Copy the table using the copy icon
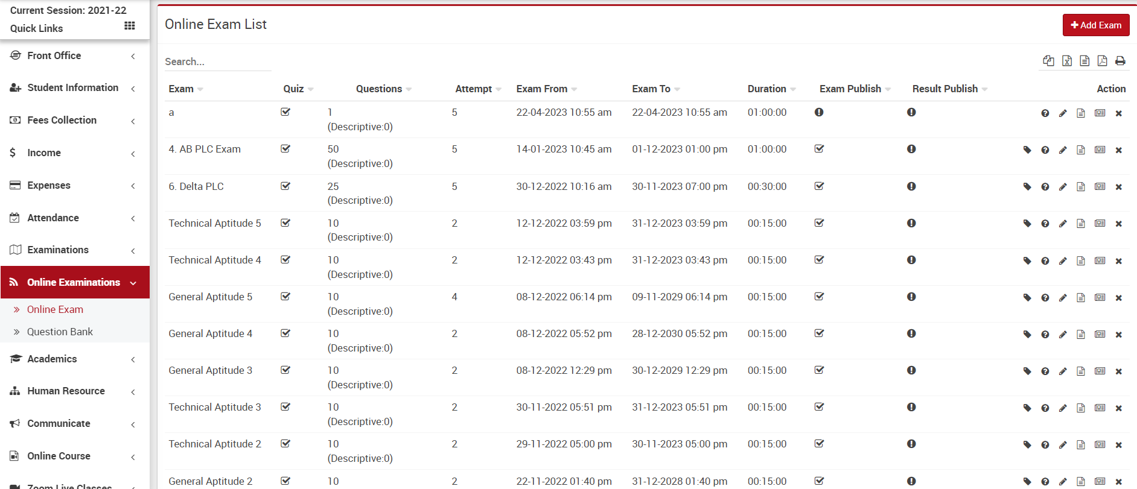Image resolution: width=1137 pixels, height=489 pixels. 1048,61
